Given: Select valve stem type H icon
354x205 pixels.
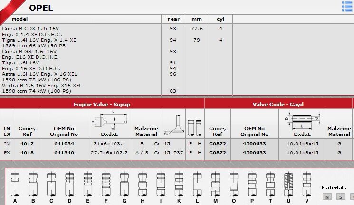Looking at the screenshot, I should click(142, 185).
